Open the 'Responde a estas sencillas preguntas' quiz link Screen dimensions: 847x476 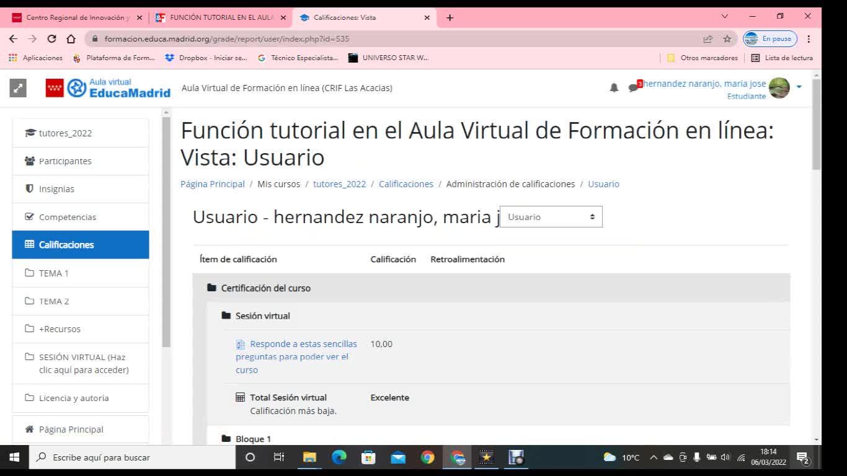coord(296,357)
